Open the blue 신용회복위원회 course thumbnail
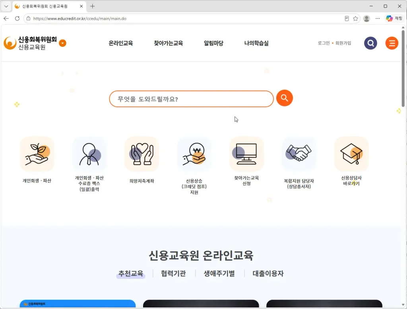Screen dimensions: 407x309 point(78,304)
